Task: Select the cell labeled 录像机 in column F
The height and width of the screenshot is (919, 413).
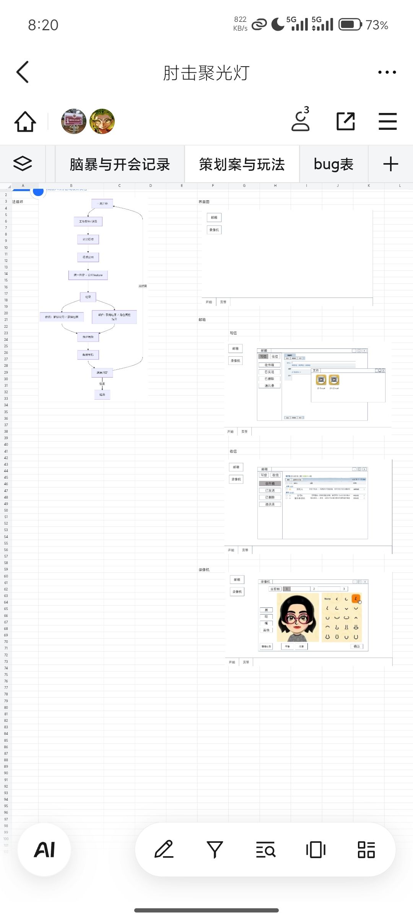Action: click(x=213, y=570)
